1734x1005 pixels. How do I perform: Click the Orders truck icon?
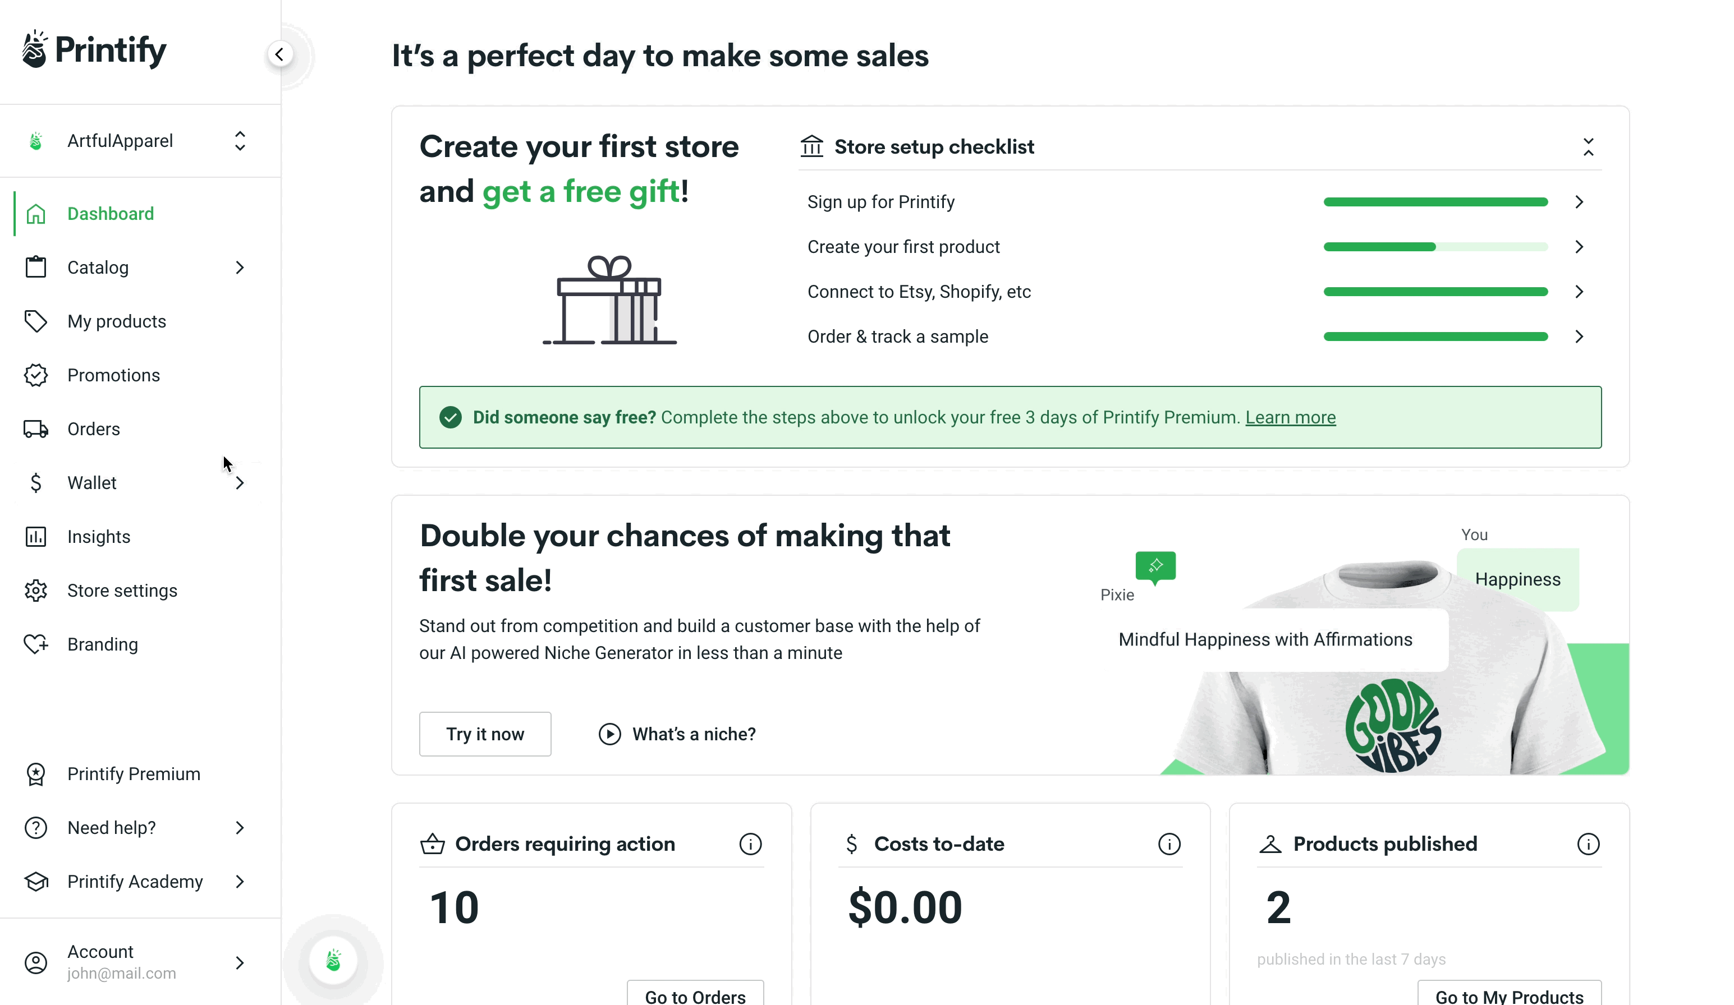click(x=36, y=428)
